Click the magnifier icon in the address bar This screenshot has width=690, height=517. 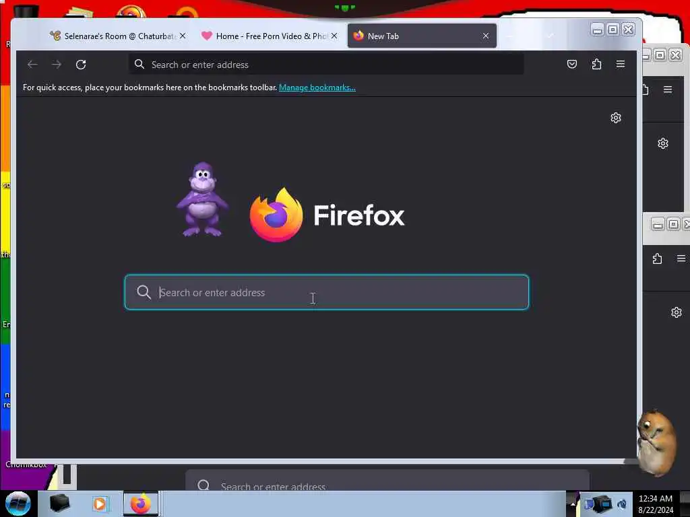(x=139, y=64)
